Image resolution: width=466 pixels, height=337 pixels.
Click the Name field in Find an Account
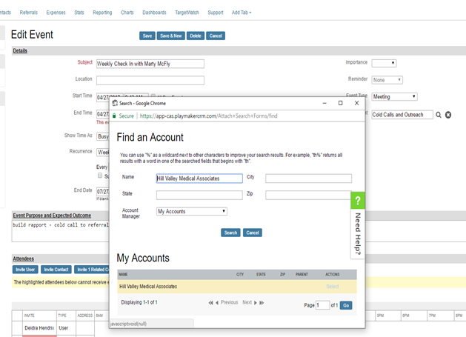pos(199,178)
